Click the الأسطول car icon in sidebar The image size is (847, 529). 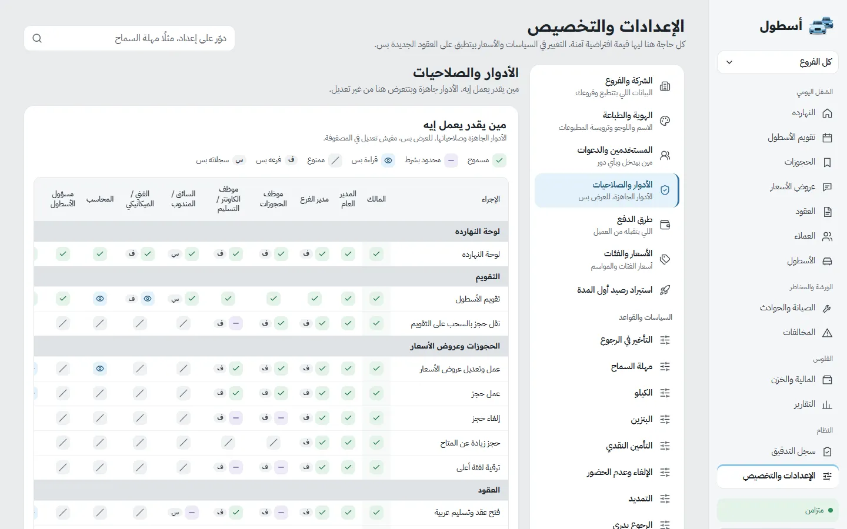(827, 261)
